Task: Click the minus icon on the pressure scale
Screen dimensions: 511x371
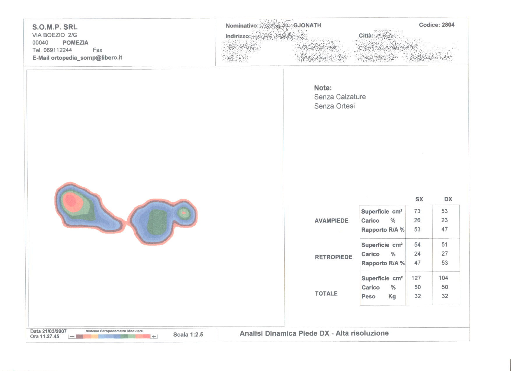Action: pyautogui.click(x=72, y=337)
